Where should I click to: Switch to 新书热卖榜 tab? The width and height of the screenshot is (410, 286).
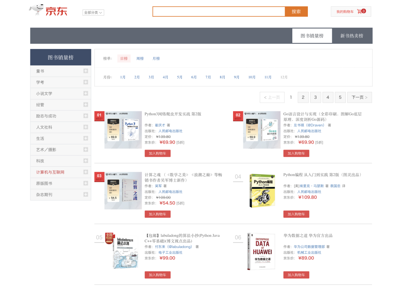click(352, 36)
